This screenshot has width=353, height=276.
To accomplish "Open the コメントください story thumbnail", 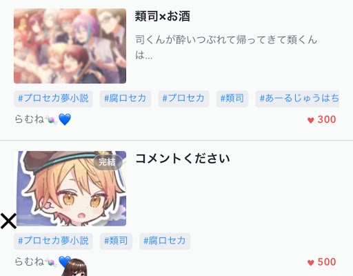I will [x=70, y=188].
